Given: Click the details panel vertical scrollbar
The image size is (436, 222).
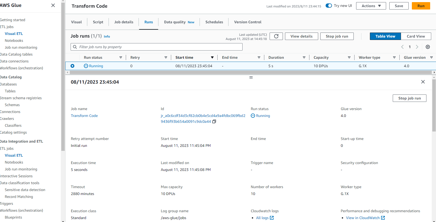Looking at the screenshot, I should click(x=434, y=106).
